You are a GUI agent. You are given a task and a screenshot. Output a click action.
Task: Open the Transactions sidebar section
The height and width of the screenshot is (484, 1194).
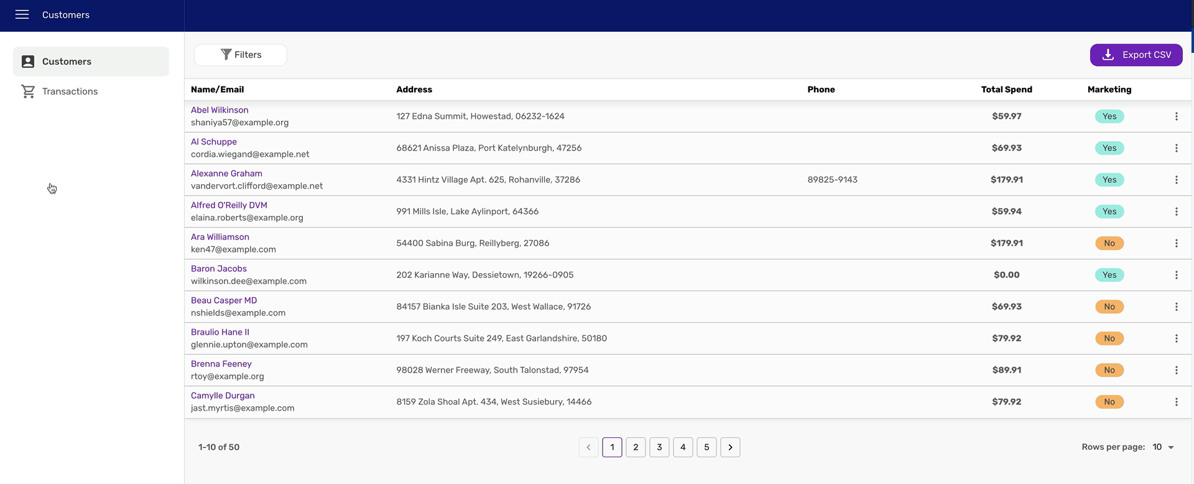point(91,91)
